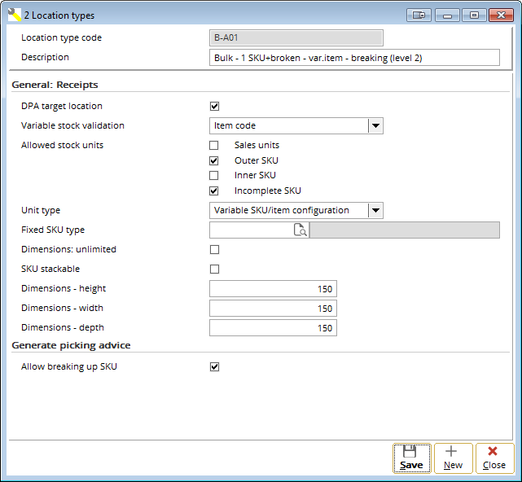The image size is (522, 482).
Task: Click the title bar extra options button
Action: click(419, 15)
